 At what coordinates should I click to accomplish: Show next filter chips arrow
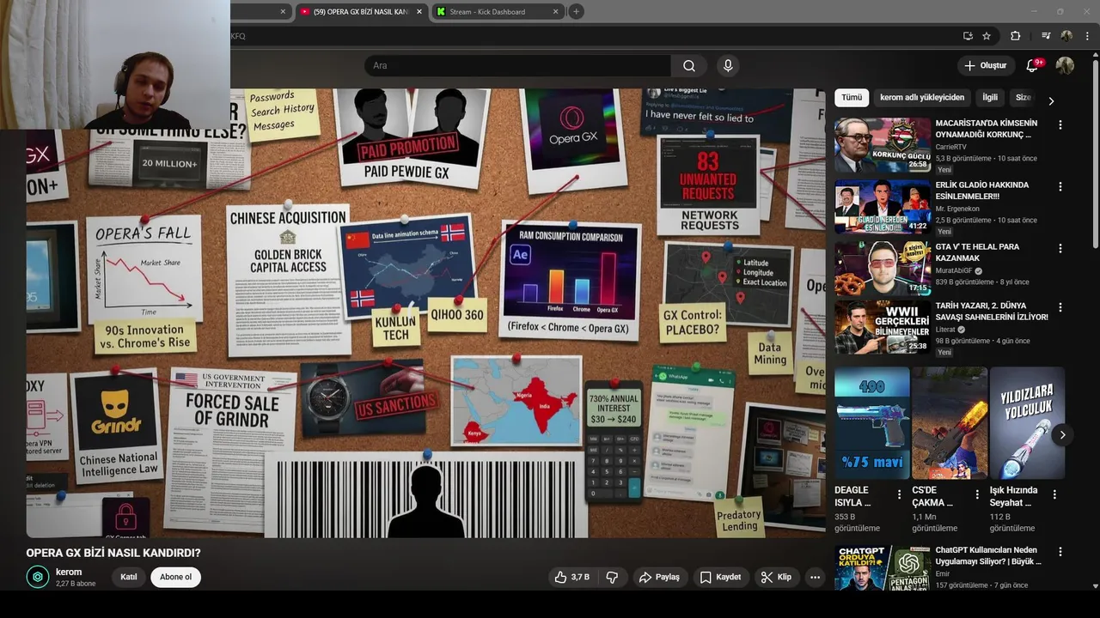pyautogui.click(x=1050, y=100)
